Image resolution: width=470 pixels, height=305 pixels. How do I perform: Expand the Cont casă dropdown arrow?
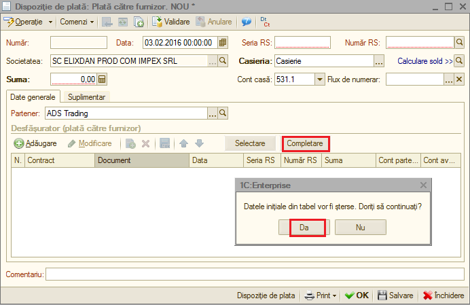coord(320,79)
